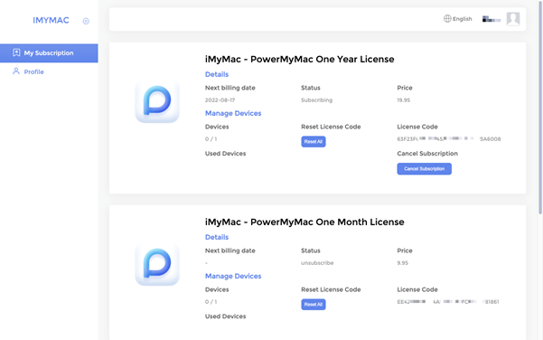543x340 pixels.
Task: Click the Profile person icon in sidebar
Action: [16, 71]
